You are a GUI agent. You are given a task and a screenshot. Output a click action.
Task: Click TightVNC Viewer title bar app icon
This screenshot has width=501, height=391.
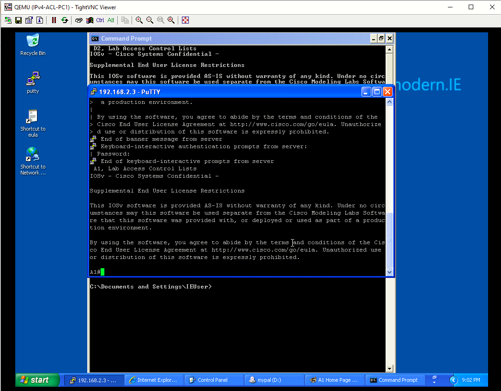(x=8, y=7)
